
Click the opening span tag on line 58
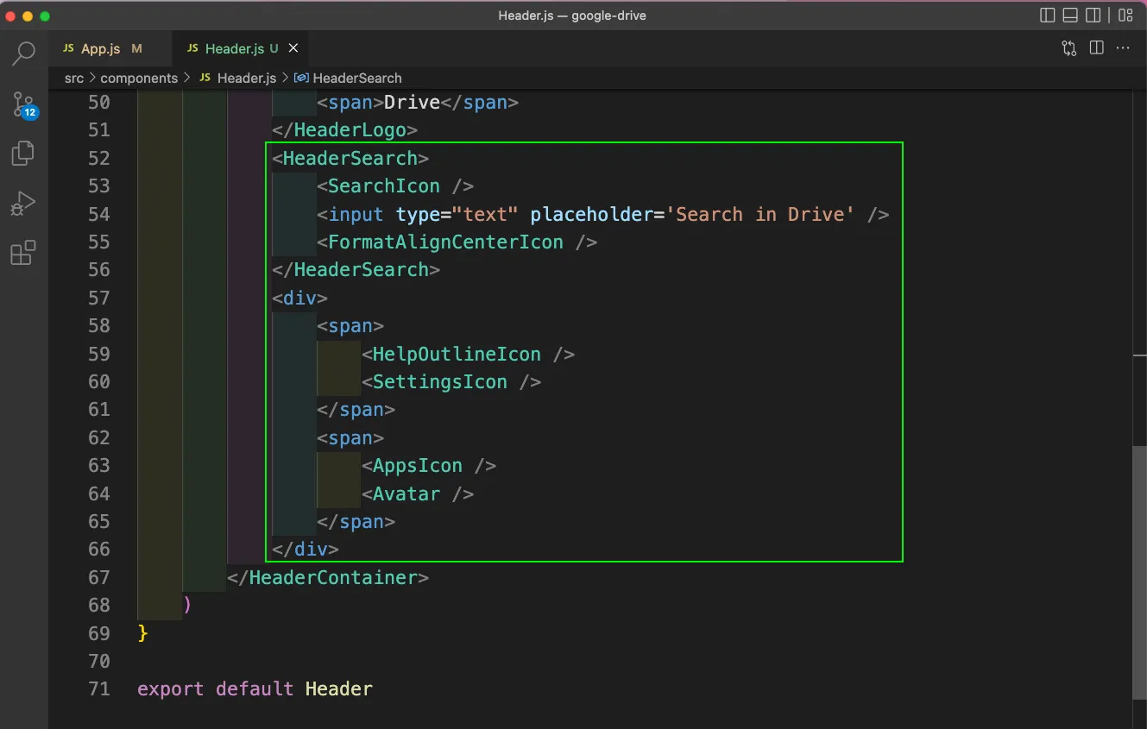[350, 326]
